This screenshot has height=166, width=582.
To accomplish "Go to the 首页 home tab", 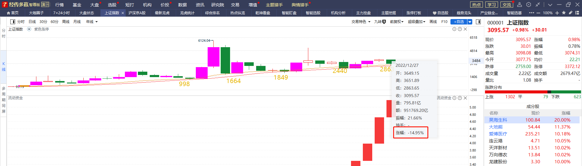I will 13,13.
